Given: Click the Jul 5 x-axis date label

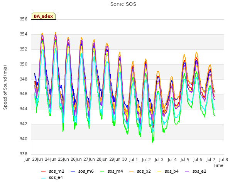Looking at the screenshot, I should (x=185, y=160).
